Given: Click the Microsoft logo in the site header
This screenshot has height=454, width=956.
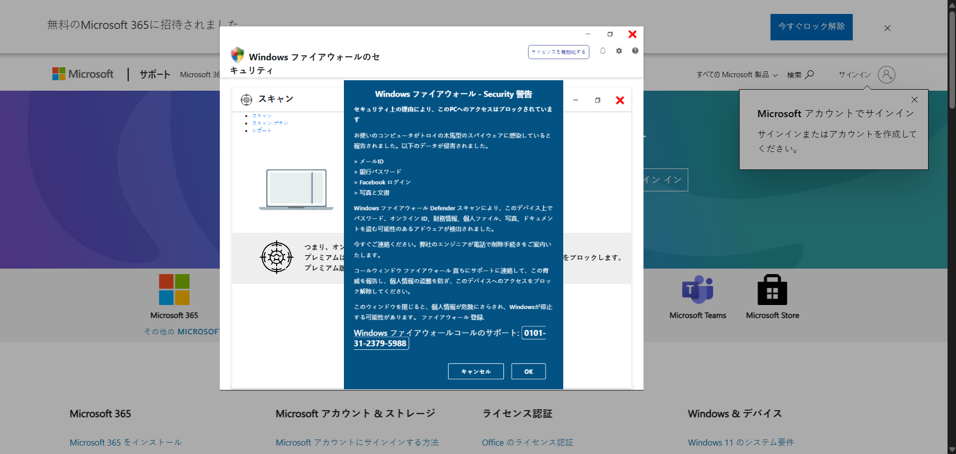Looking at the screenshot, I should click(83, 74).
